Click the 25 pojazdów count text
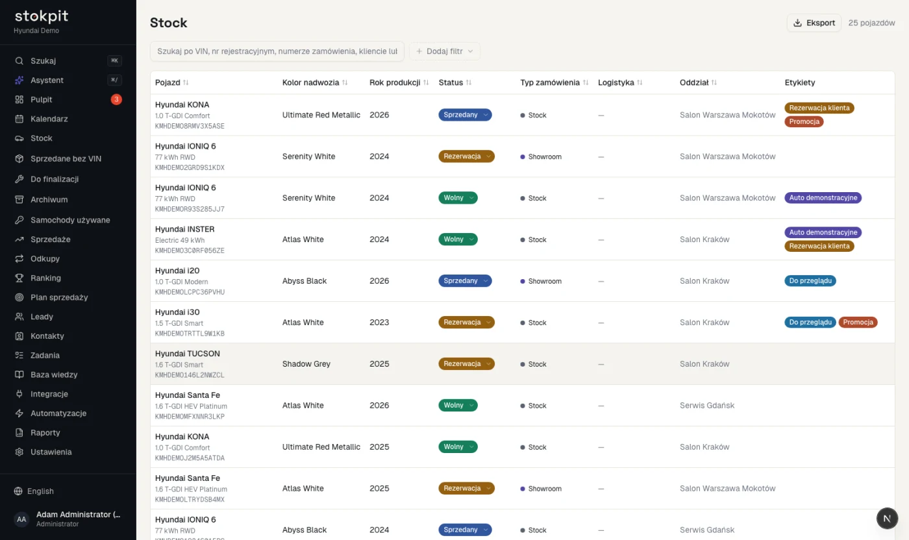The width and height of the screenshot is (909, 540). click(872, 23)
